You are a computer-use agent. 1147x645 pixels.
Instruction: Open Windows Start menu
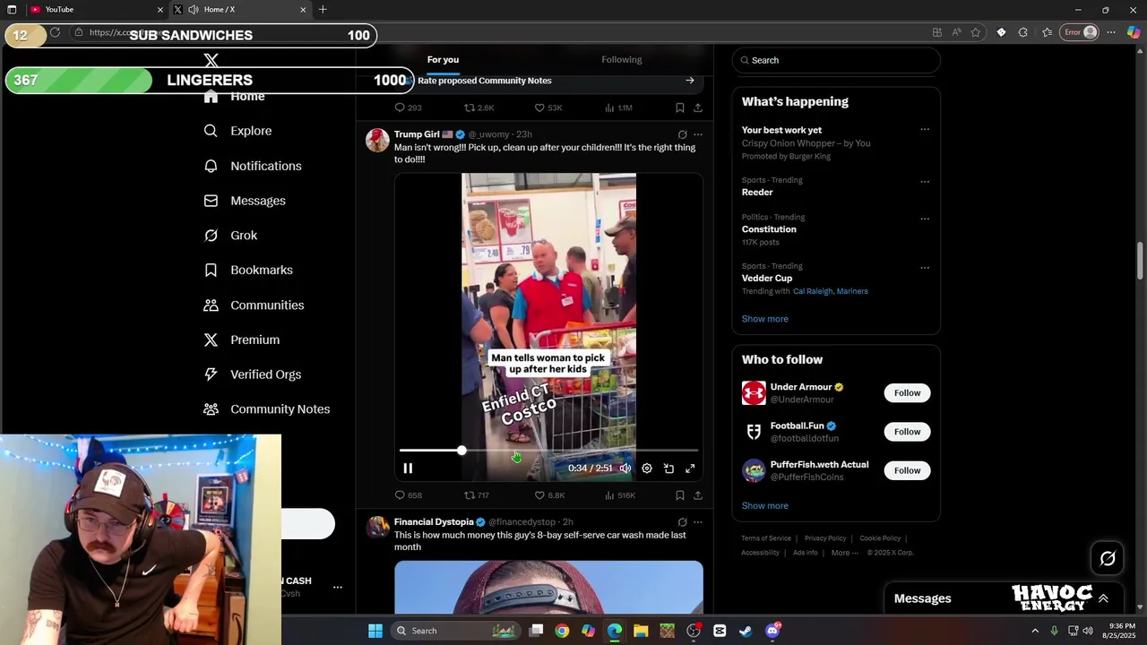[x=375, y=631]
